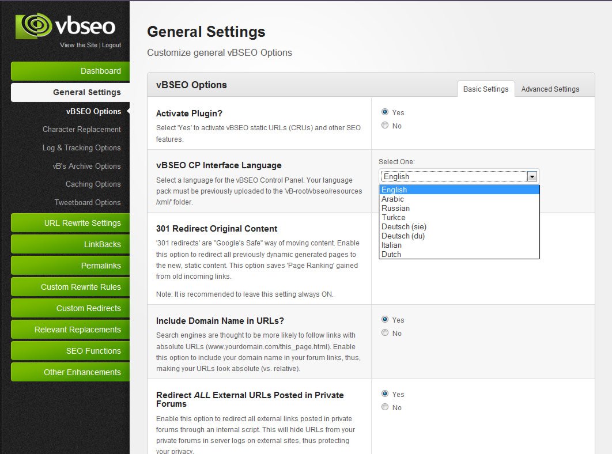
Task: Click the Logout link
Action: (112, 45)
